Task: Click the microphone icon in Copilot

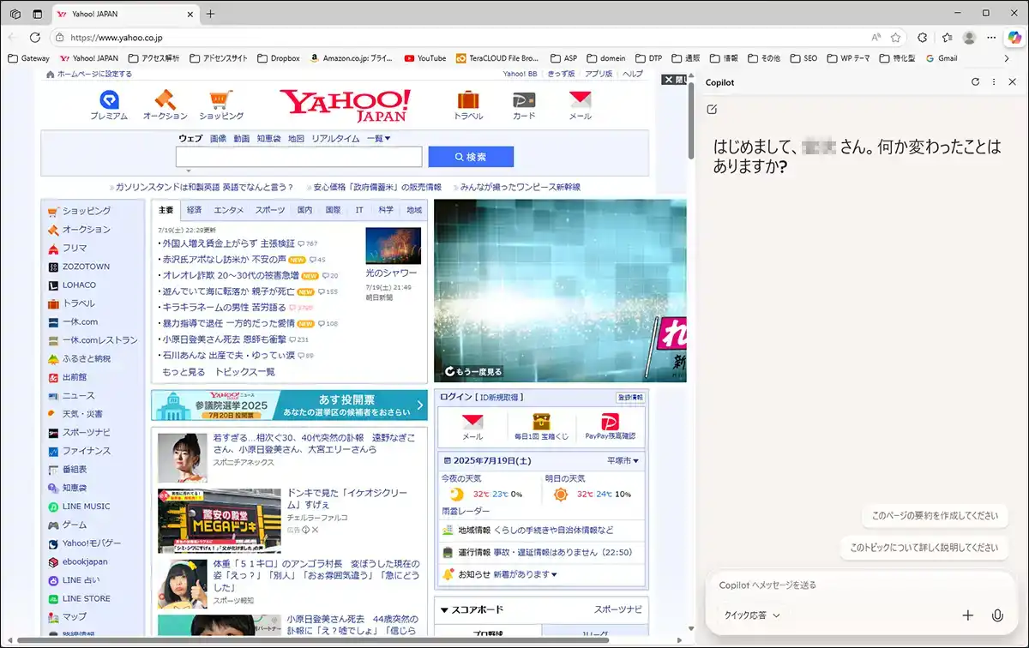Action: [997, 615]
